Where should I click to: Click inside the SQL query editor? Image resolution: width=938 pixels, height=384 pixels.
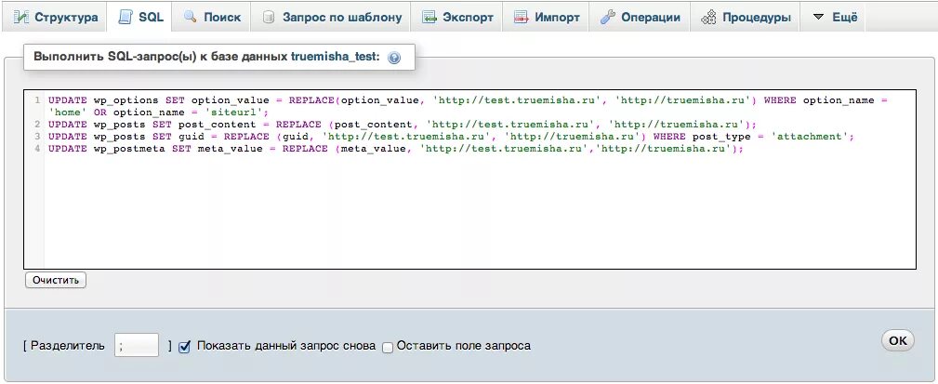[x=469, y=179]
